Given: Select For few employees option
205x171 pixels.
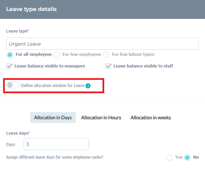Looking at the screenshot, I should click(x=57, y=55).
